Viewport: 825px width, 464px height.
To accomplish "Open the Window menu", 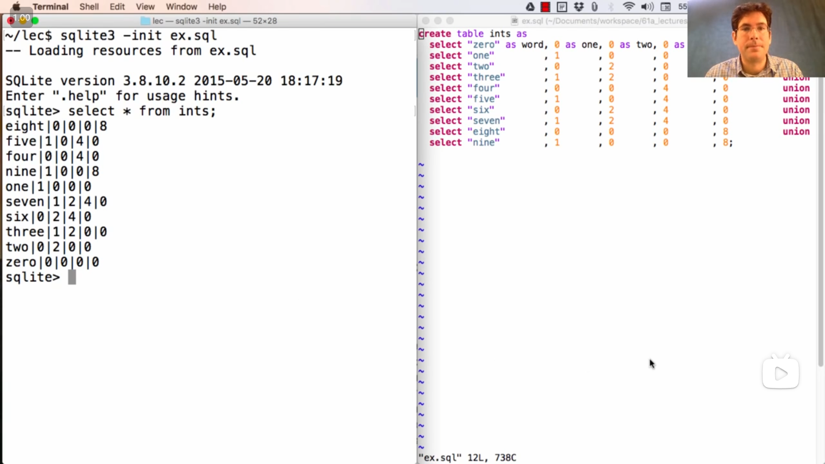I will pos(181,6).
